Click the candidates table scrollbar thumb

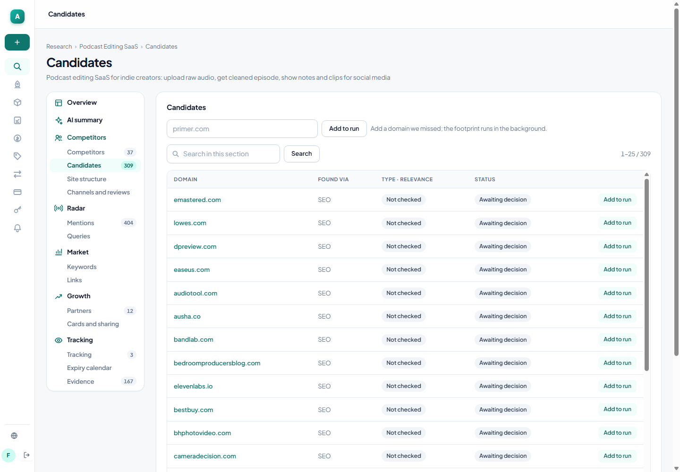coord(647,275)
